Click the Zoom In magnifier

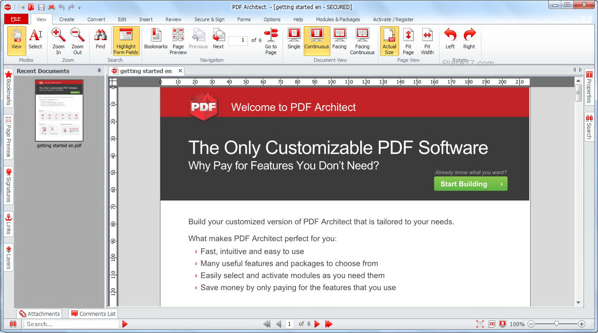58,41
